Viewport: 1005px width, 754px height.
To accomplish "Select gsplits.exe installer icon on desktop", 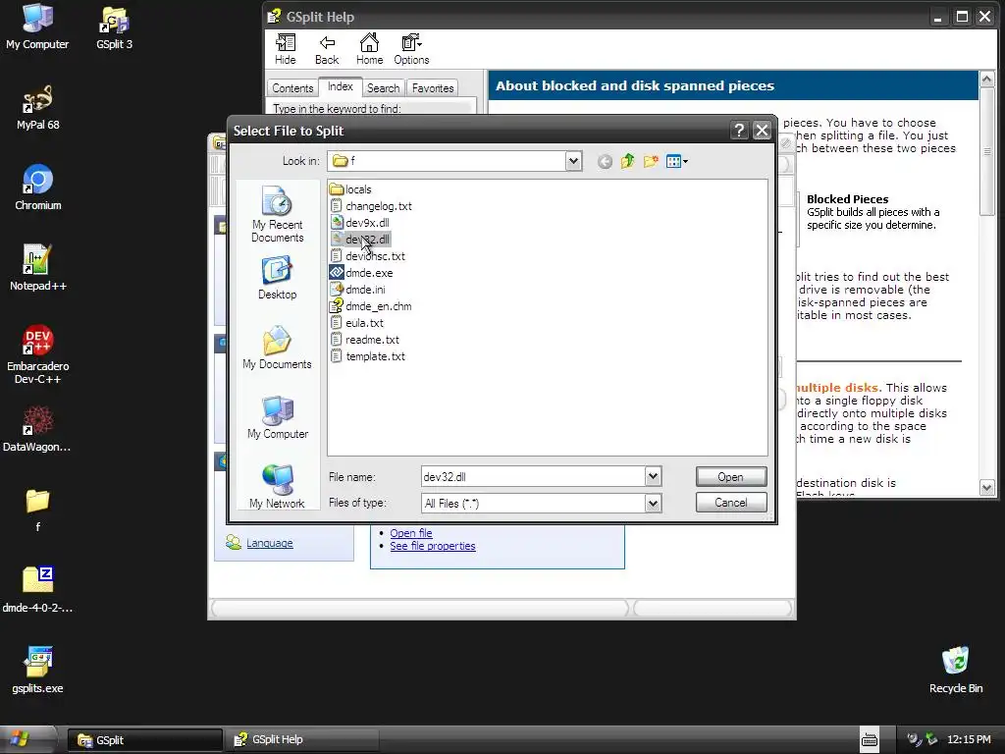I will pos(38,670).
